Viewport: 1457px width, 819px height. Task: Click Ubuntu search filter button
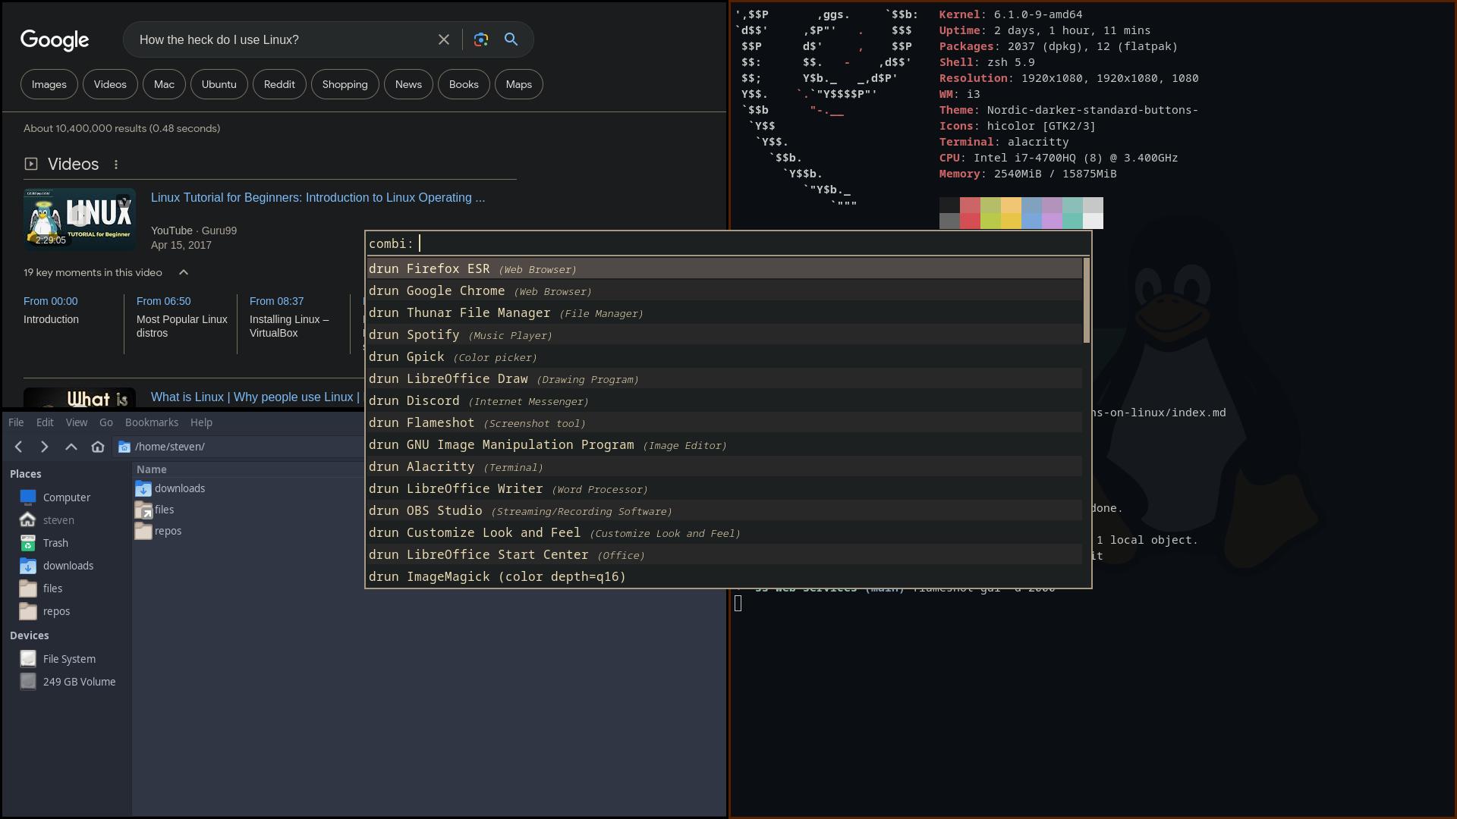(x=218, y=84)
